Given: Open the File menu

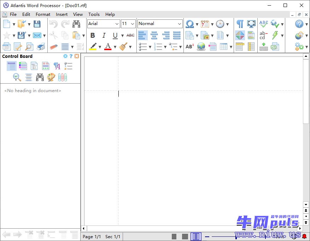Looking at the screenshot, I should tap(13, 14).
